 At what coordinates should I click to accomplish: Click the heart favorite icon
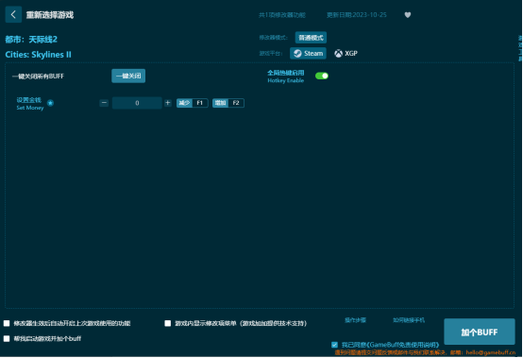408,15
